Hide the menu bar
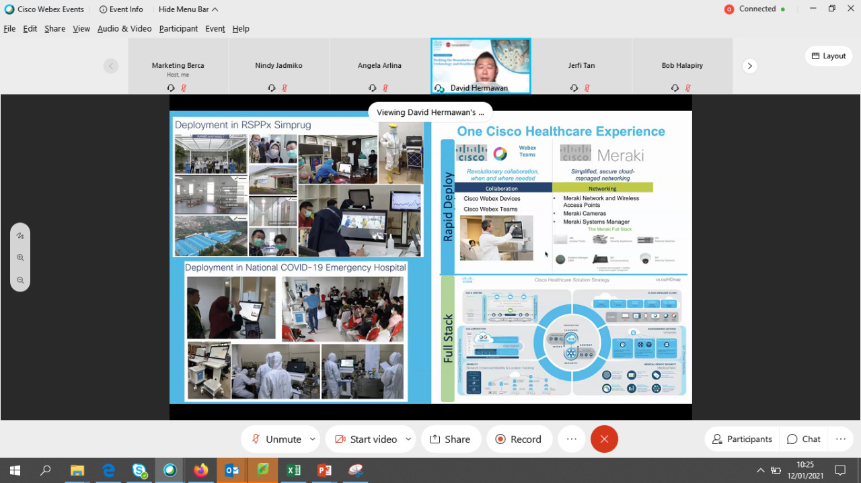 click(x=188, y=9)
